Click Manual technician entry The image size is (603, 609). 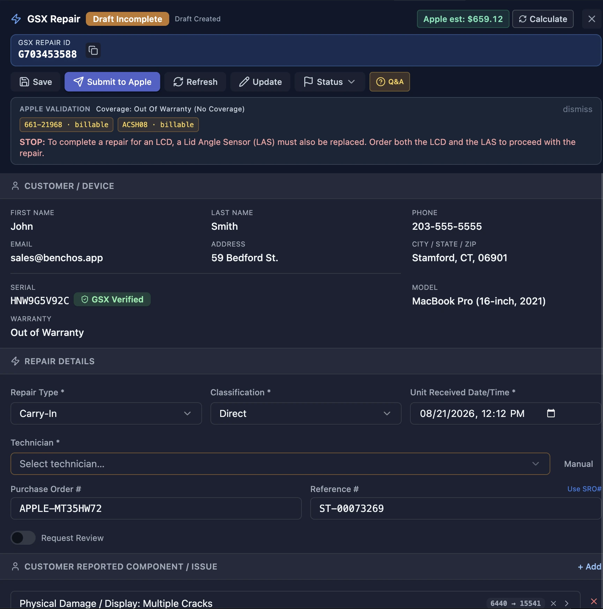tap(578, 464)
